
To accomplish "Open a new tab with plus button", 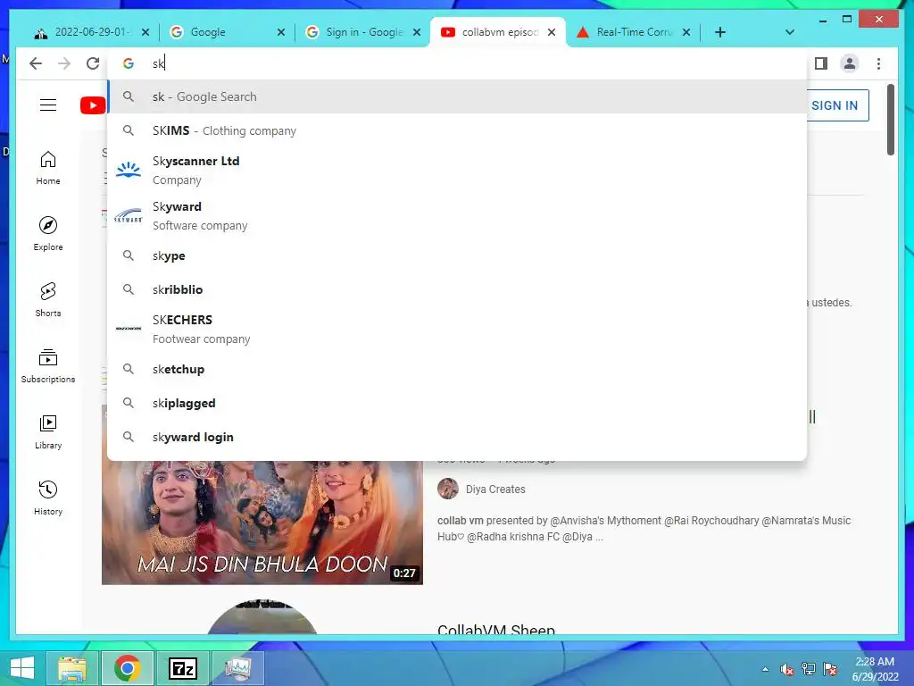I will pyautogui.click(x=720, y=32).
